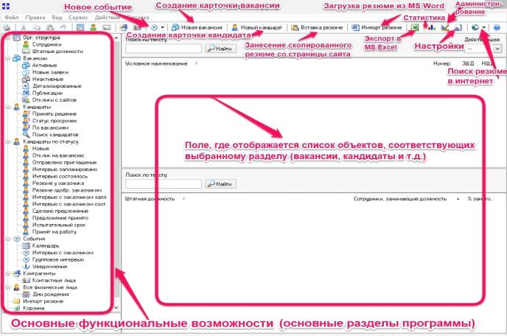Screen dimensions: 507x336
Task: Focus the lower Поиск по тексту field
Action: pos(164,183)
